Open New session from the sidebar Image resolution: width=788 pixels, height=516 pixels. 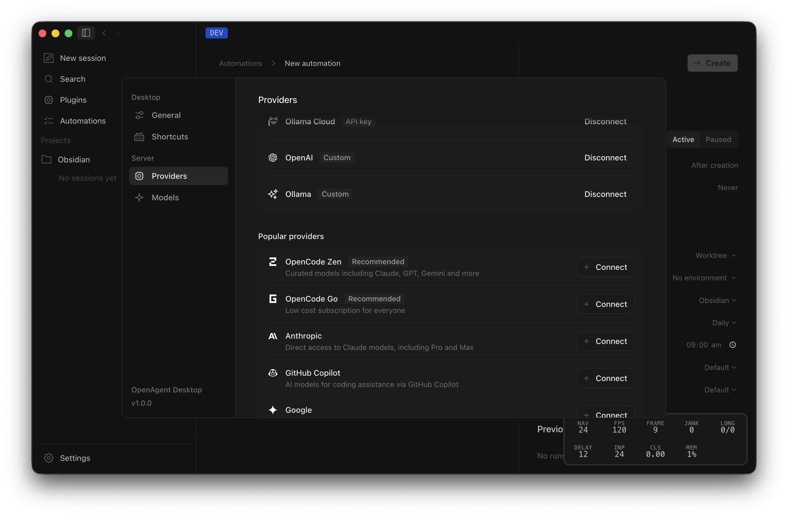click(83, 58)
